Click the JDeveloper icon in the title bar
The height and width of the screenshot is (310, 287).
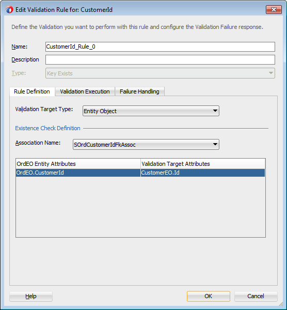[9, 9]
